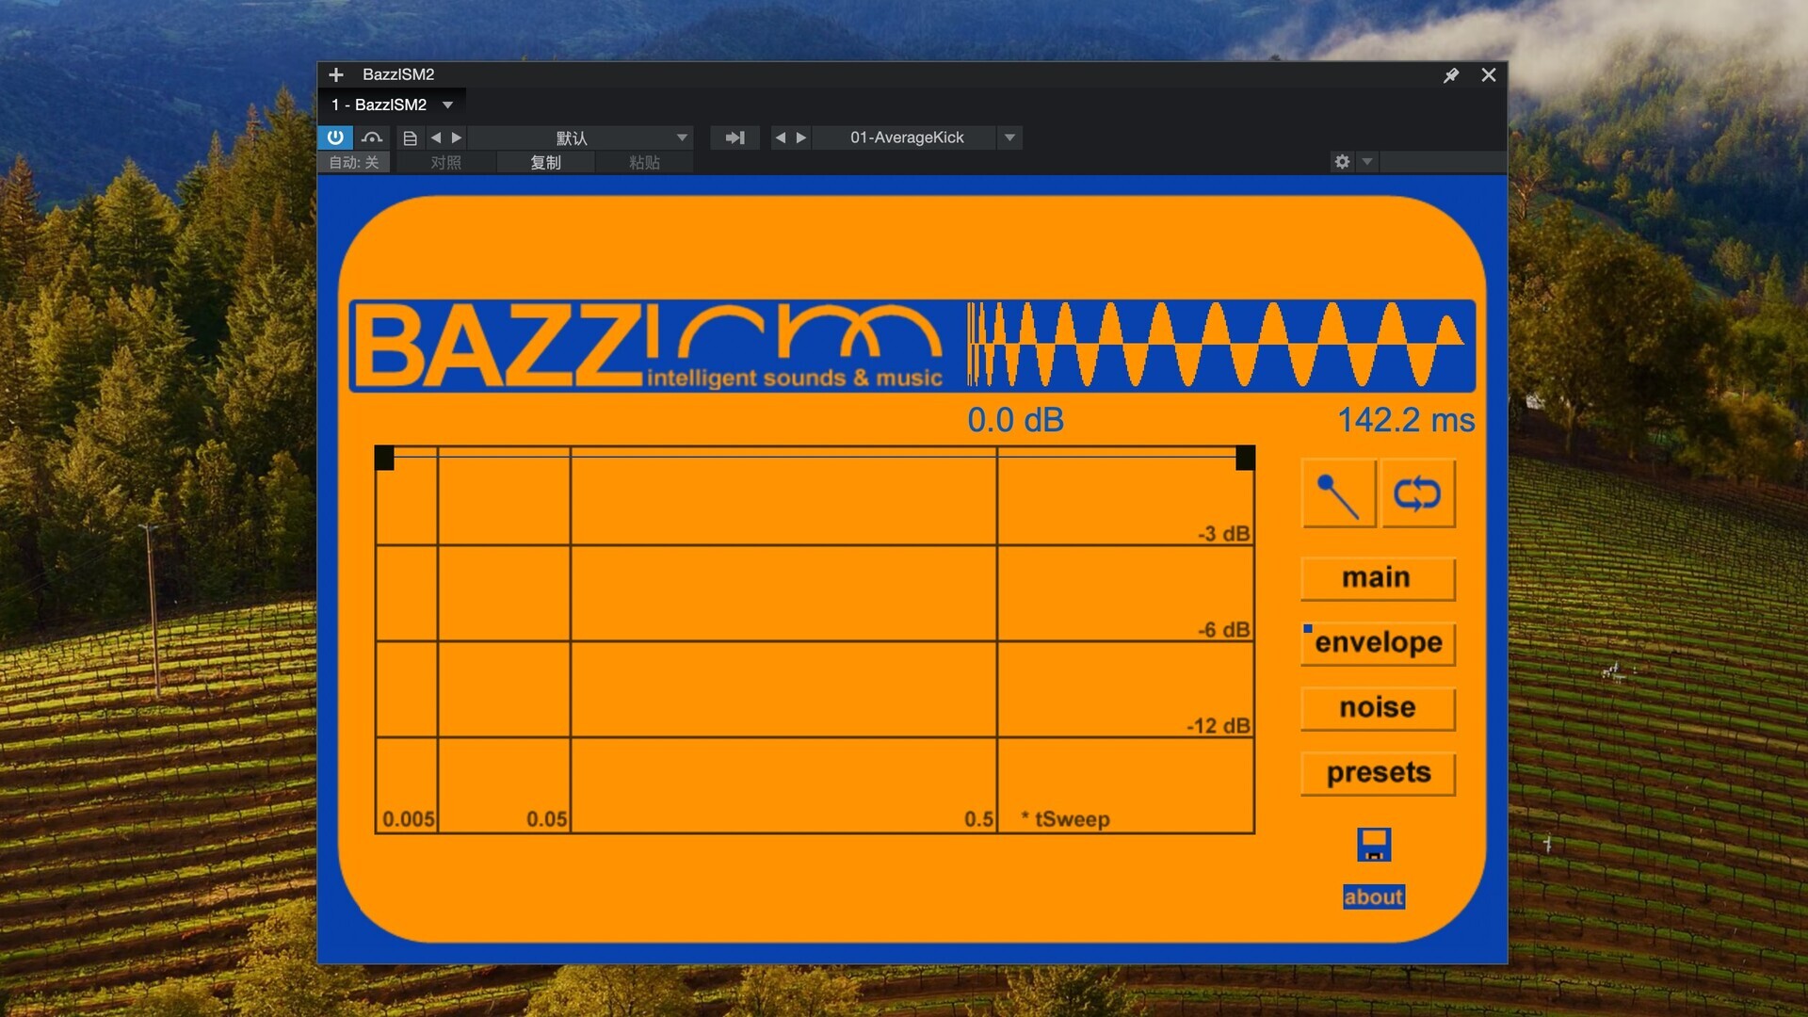
Task: Toggle the automation mode arc button
Action: point(372,138)
